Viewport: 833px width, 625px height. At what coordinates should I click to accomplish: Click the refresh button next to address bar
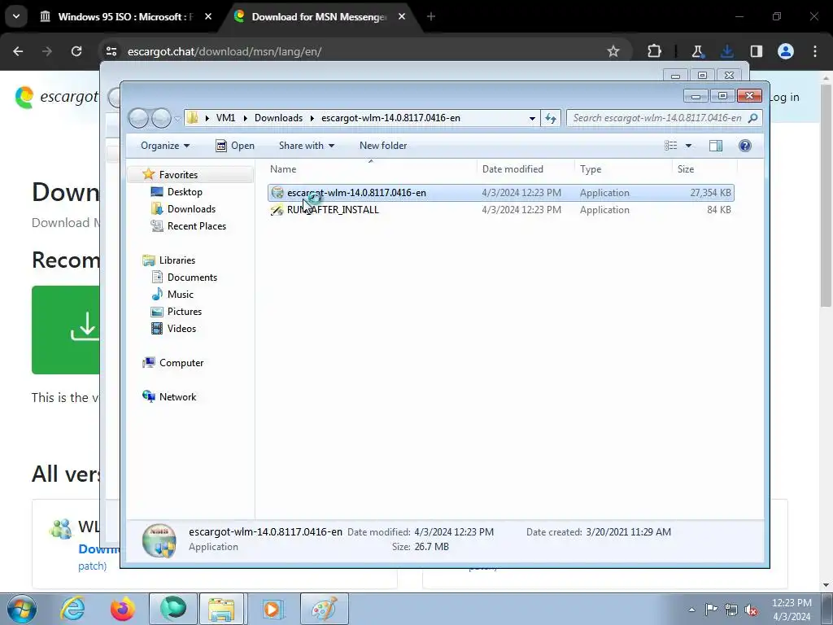click(x=551, y=118)
